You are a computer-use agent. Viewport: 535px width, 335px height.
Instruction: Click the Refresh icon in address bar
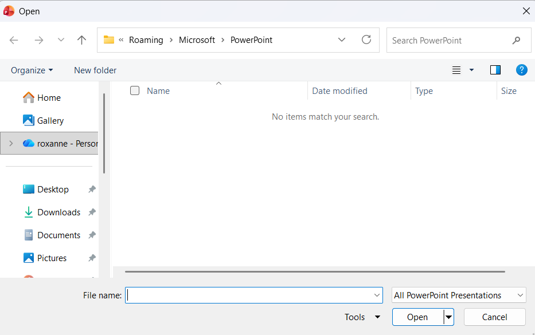click(x=366, y=40)
